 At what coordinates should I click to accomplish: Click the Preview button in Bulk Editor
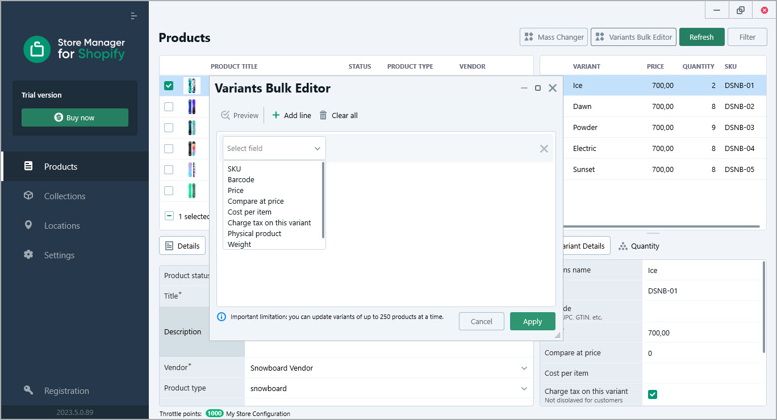click(x=240, y=115)
